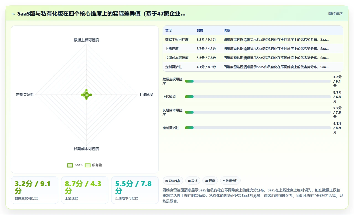Click the 定制灵活性 radar axis label
Screen dimensions: 354x215
(25, 94)
